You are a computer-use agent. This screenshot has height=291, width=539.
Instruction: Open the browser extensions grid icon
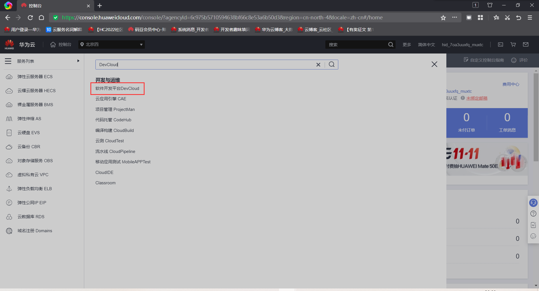[480, 18]
